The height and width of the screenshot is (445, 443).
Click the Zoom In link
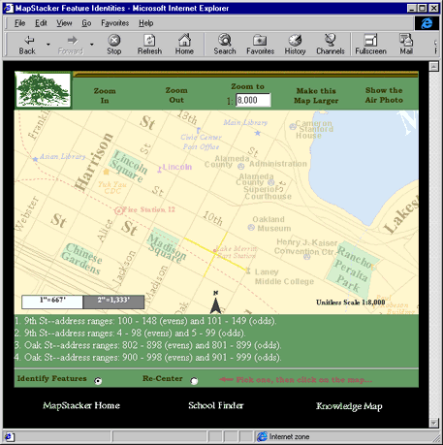[105, 96]
